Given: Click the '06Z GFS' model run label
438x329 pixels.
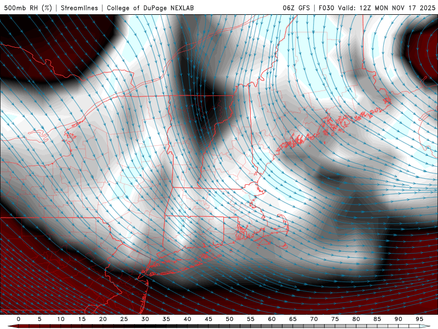Looking at the screenshot, I should [296, 8].
